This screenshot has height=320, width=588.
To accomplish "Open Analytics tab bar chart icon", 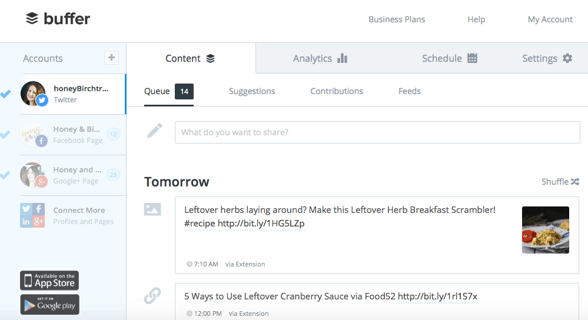I will [x=342, y=58].
